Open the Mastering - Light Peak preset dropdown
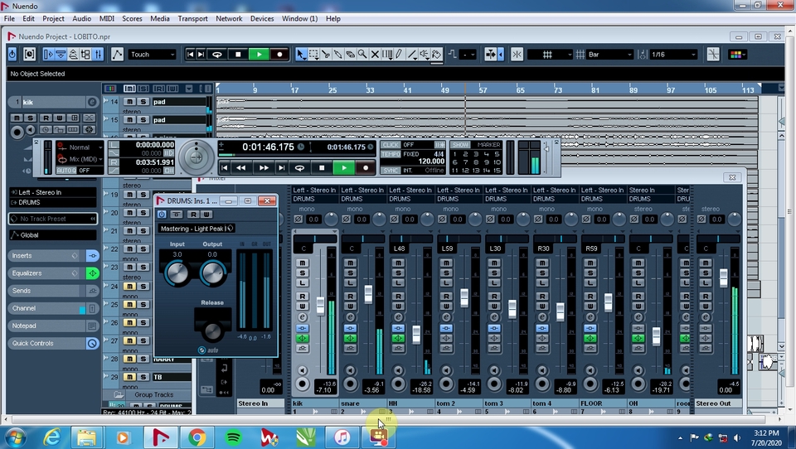796x449 pixels. coord(196,229)
